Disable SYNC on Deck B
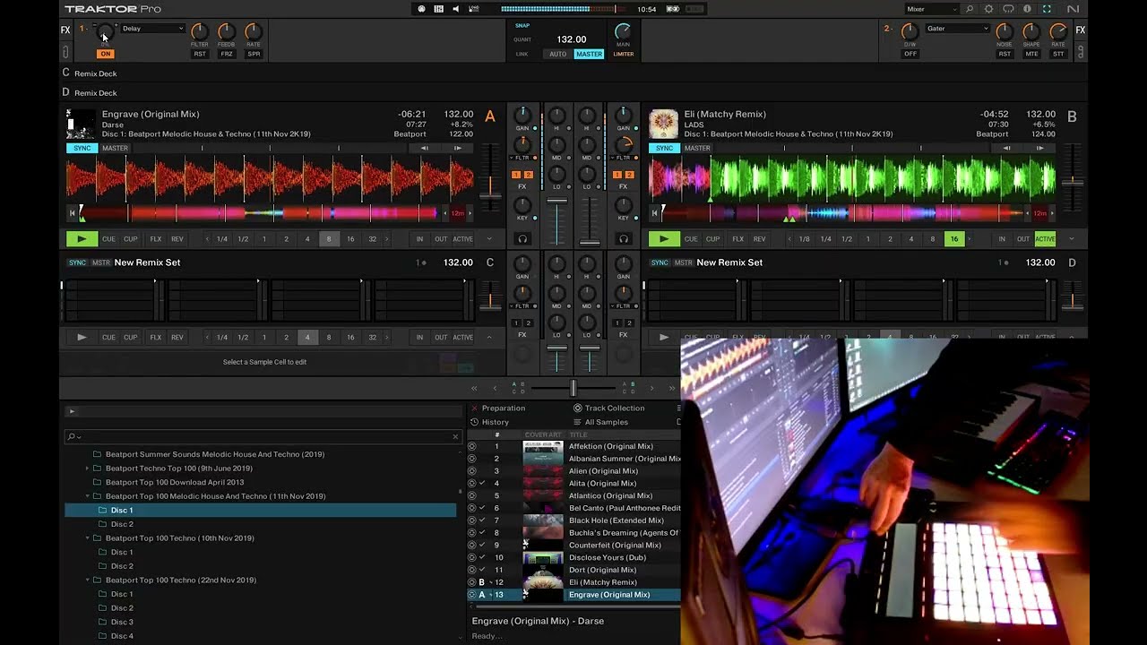Image resolution: width=1147 pixels, height=645 pixels. 664,148
